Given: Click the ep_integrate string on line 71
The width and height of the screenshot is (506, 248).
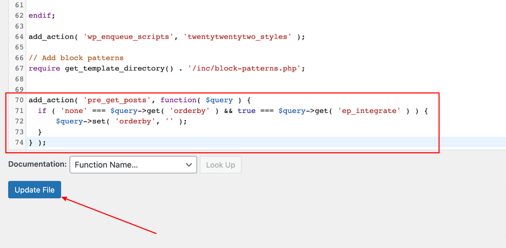Looking at the screenshot, I should pyautogui.click(x=369, y=111).
